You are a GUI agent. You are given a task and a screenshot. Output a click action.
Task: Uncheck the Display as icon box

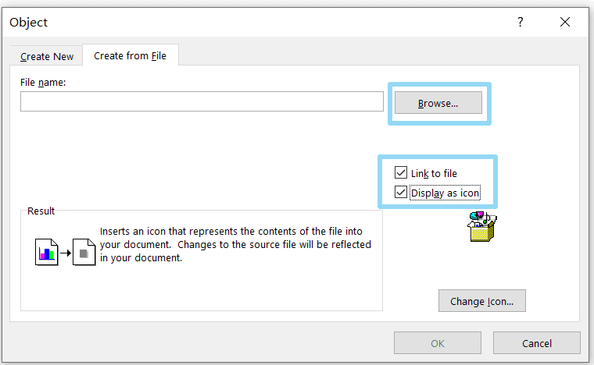pyautogui.click(x=401, y=192)
